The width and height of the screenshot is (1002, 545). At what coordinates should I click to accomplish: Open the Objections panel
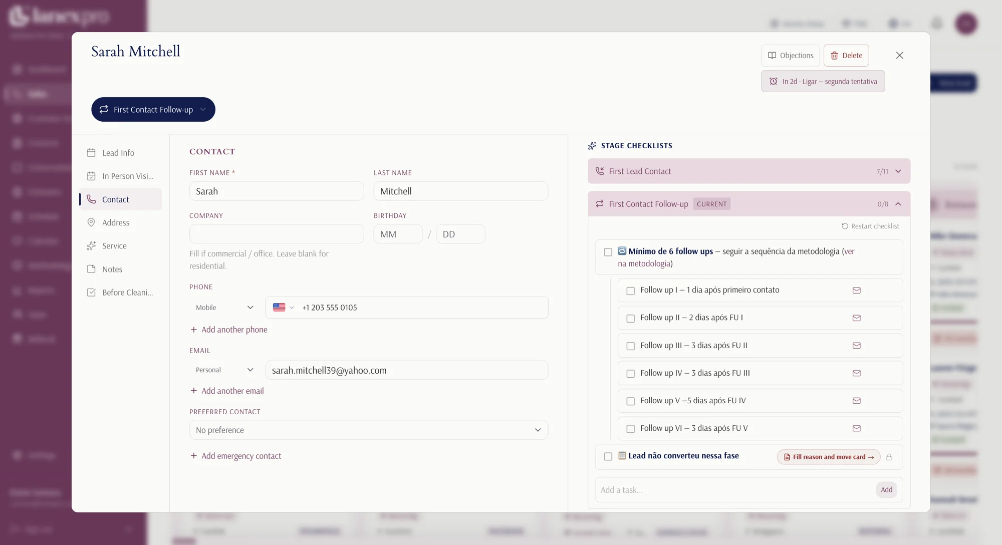point(791,56)
